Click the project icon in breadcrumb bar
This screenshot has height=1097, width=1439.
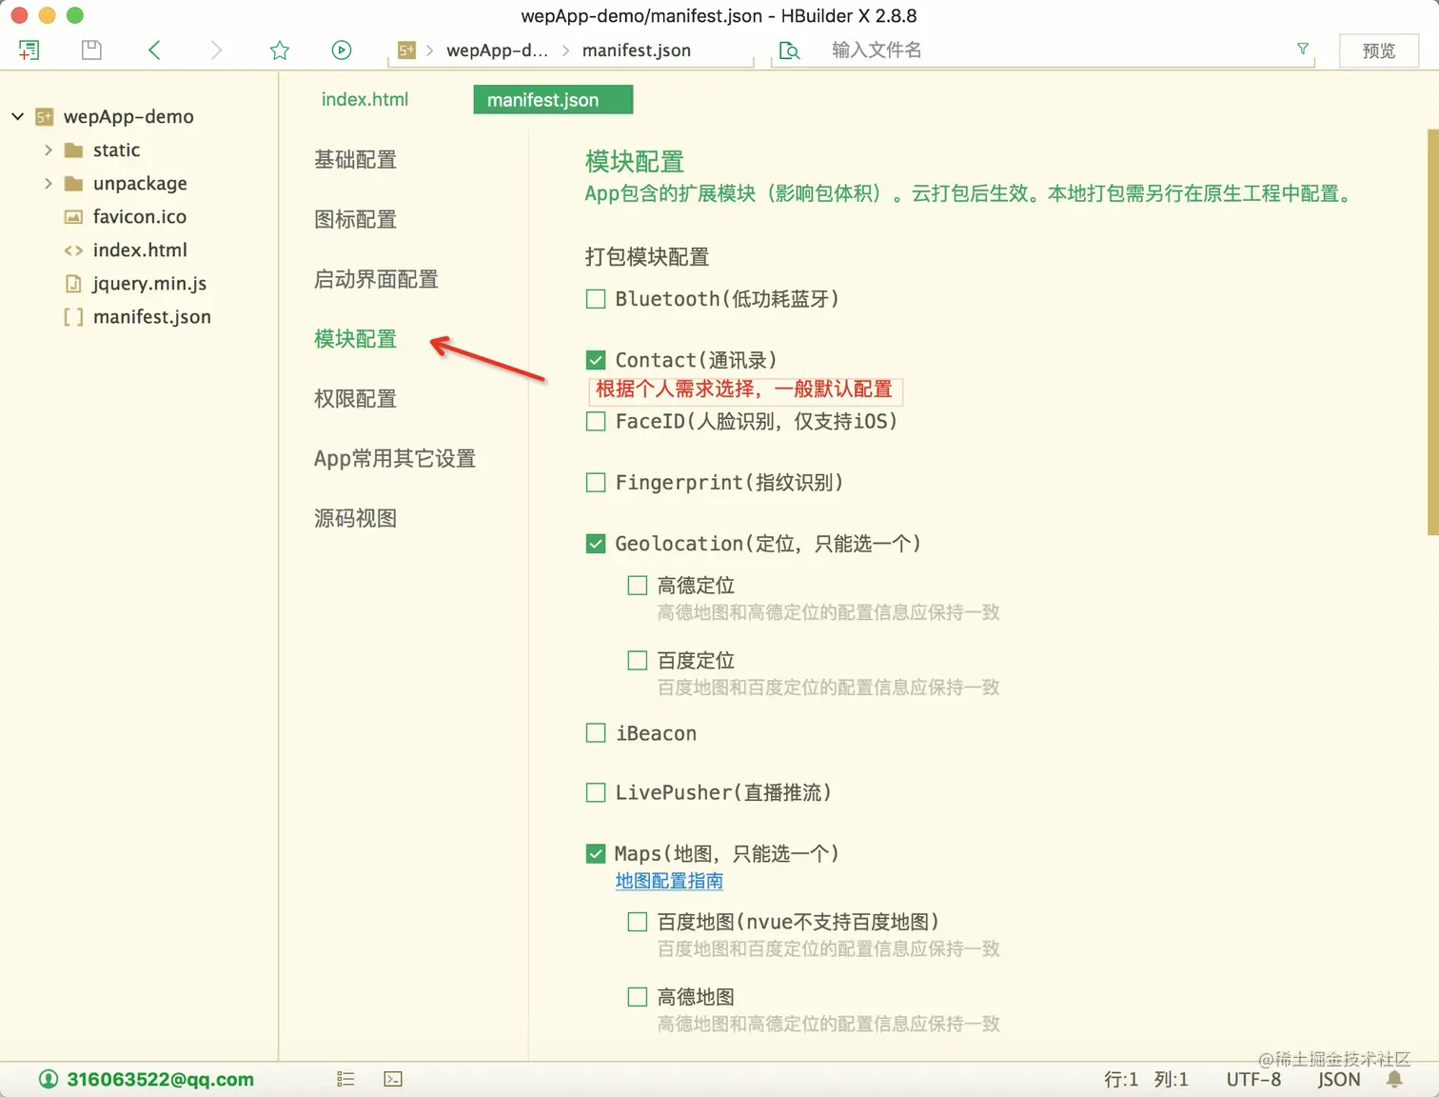[407, 50]
